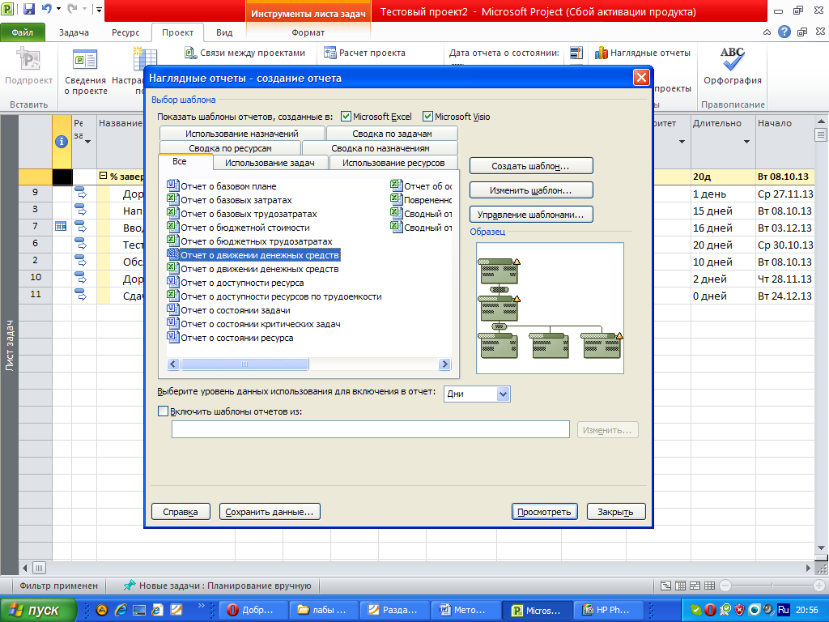
Task: Click Закрыть button in dialog
Action: click(616, 512)
